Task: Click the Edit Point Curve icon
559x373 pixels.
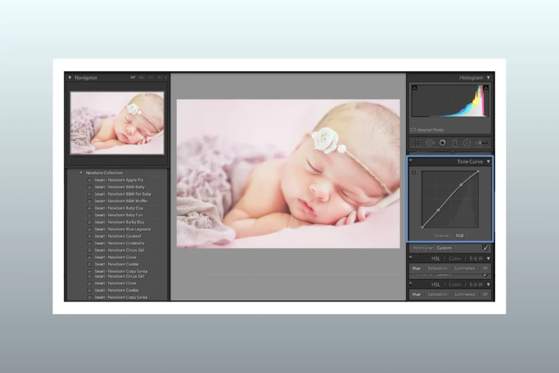Action: 485,248
